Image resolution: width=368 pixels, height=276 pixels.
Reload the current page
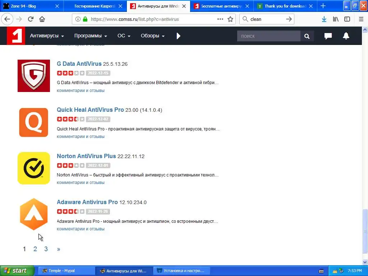tap(31, 19)
